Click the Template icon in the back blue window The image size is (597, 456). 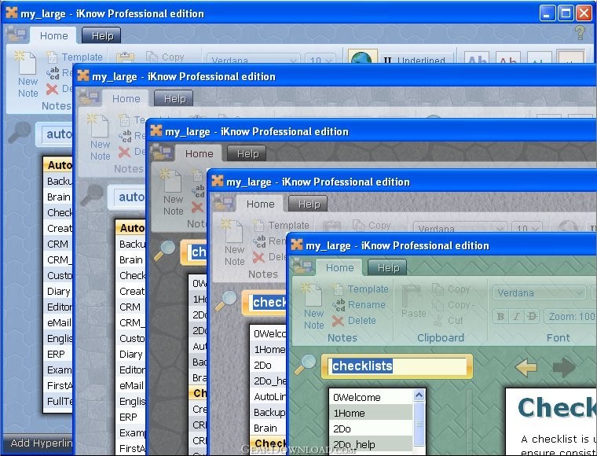[52, 57]
